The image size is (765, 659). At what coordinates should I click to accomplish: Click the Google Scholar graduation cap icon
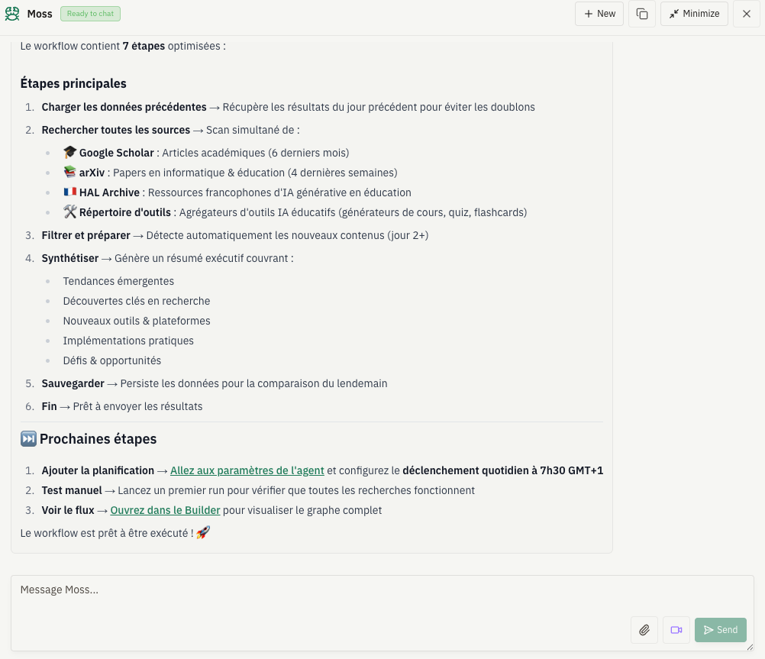[70, 153]
